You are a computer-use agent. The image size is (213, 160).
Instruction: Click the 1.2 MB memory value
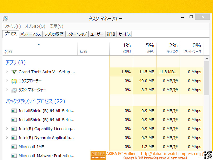click(148, 147)
